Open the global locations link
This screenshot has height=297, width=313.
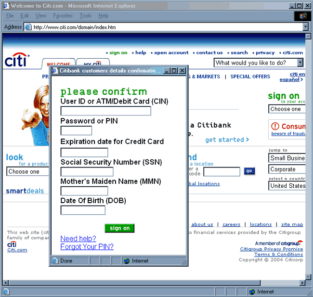coord(204,184)
